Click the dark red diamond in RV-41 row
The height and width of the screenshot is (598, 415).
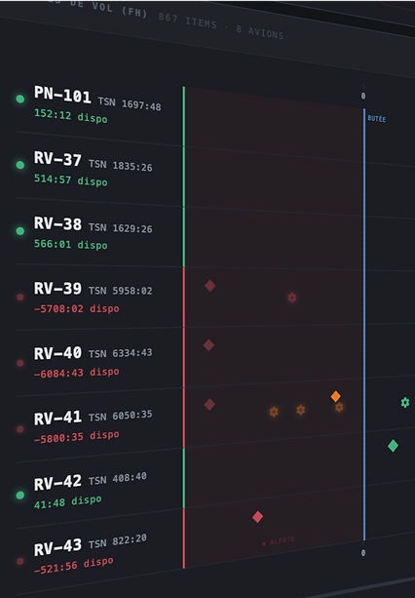point(209,405)
